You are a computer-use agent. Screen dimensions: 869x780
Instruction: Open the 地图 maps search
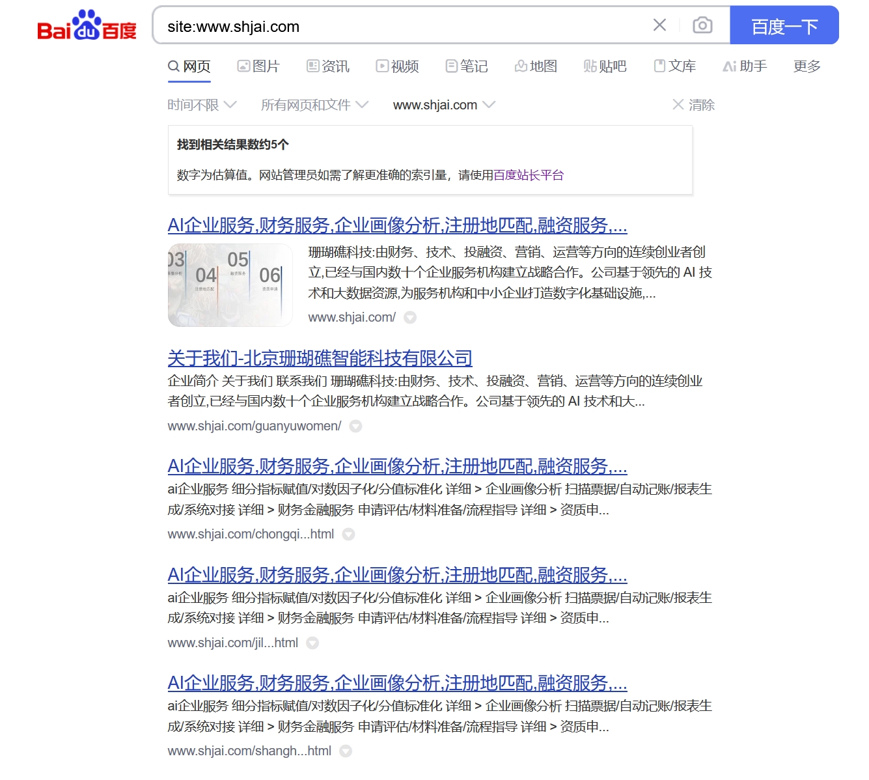coord(536,66)
